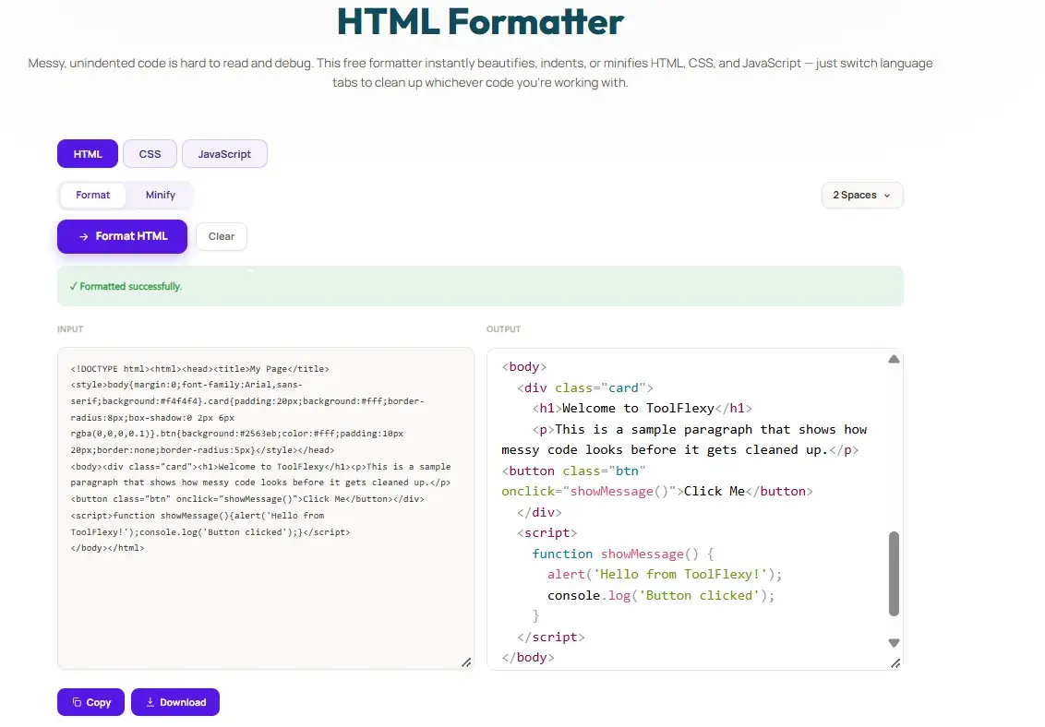Click the Copy button
The width and height of the screenshot is (1045, 727).
click(90, 702)
